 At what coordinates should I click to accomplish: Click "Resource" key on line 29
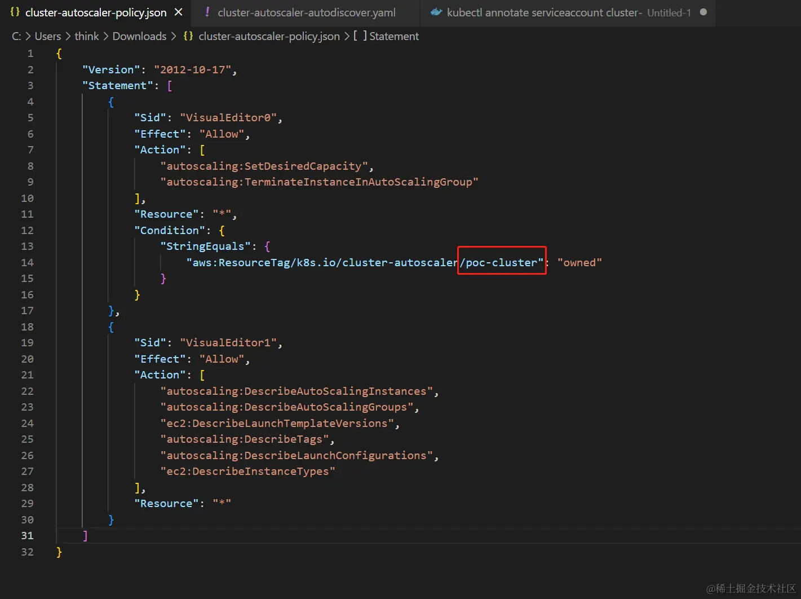point(166,504)
